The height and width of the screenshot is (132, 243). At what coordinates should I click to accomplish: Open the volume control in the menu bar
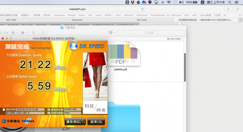point(181,2)
